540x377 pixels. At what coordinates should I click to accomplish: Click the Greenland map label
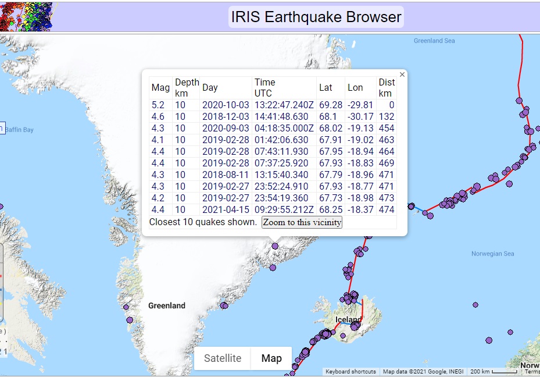click(x=167, y=305)
